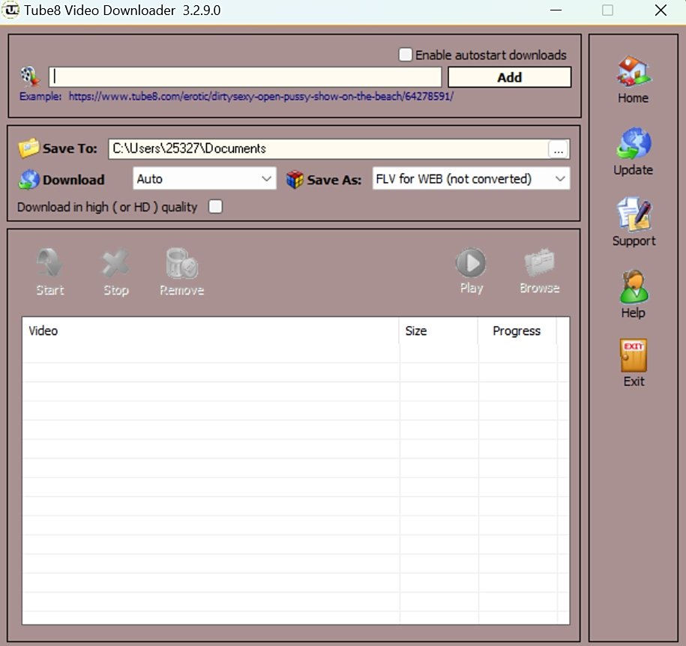This screenshot has width=686, height=646.
Task: Click inside the video URL input field
Action: [x=244, y=76]
